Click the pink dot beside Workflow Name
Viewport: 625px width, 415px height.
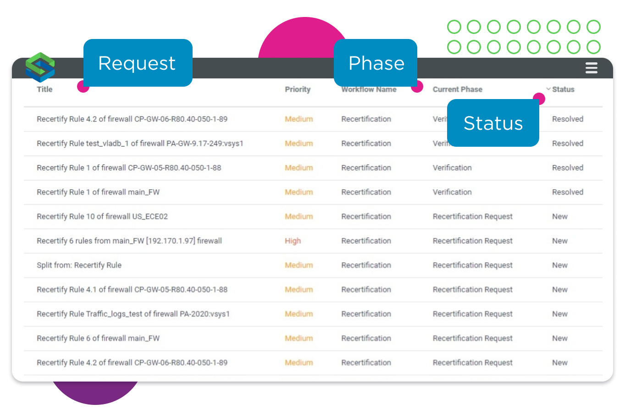417,86
